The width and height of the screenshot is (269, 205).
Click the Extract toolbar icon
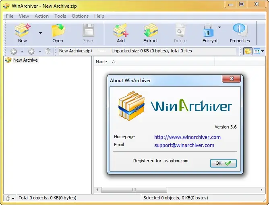(151, 30)
